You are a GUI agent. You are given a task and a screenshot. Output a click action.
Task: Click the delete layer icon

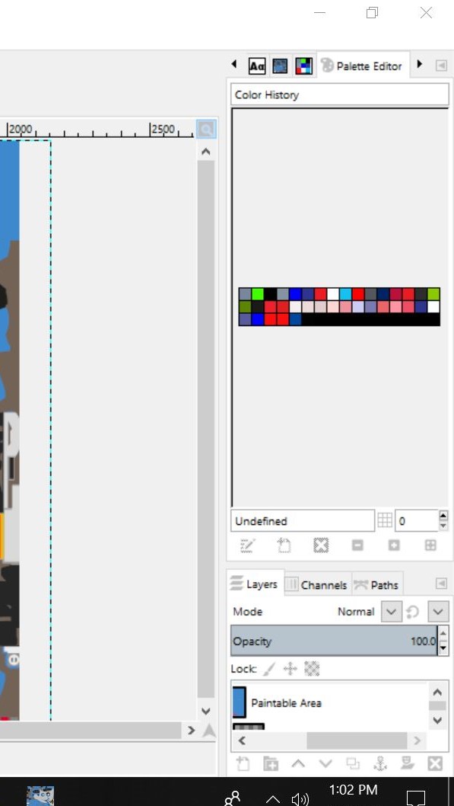pos(434,764)
